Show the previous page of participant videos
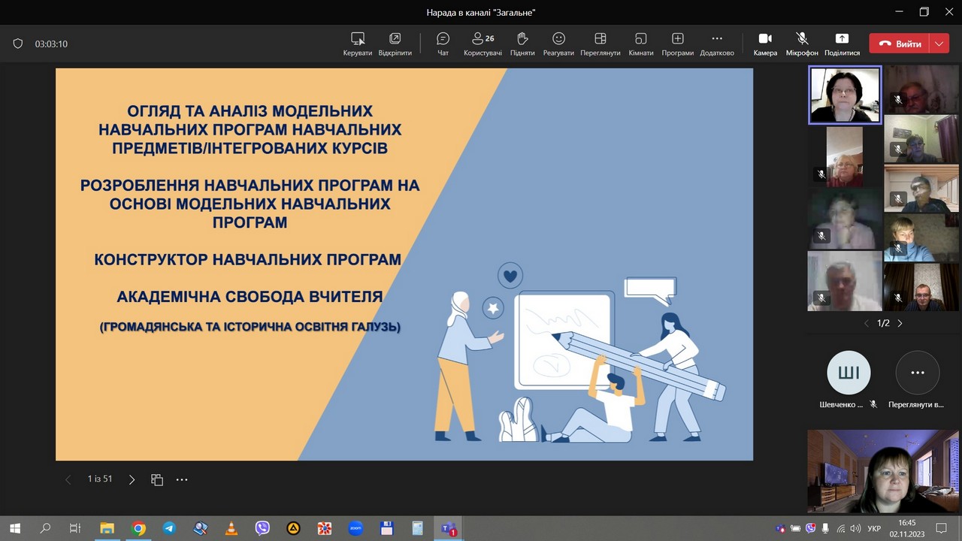Viewport: 962px width, 541px height. click(866, 323)
